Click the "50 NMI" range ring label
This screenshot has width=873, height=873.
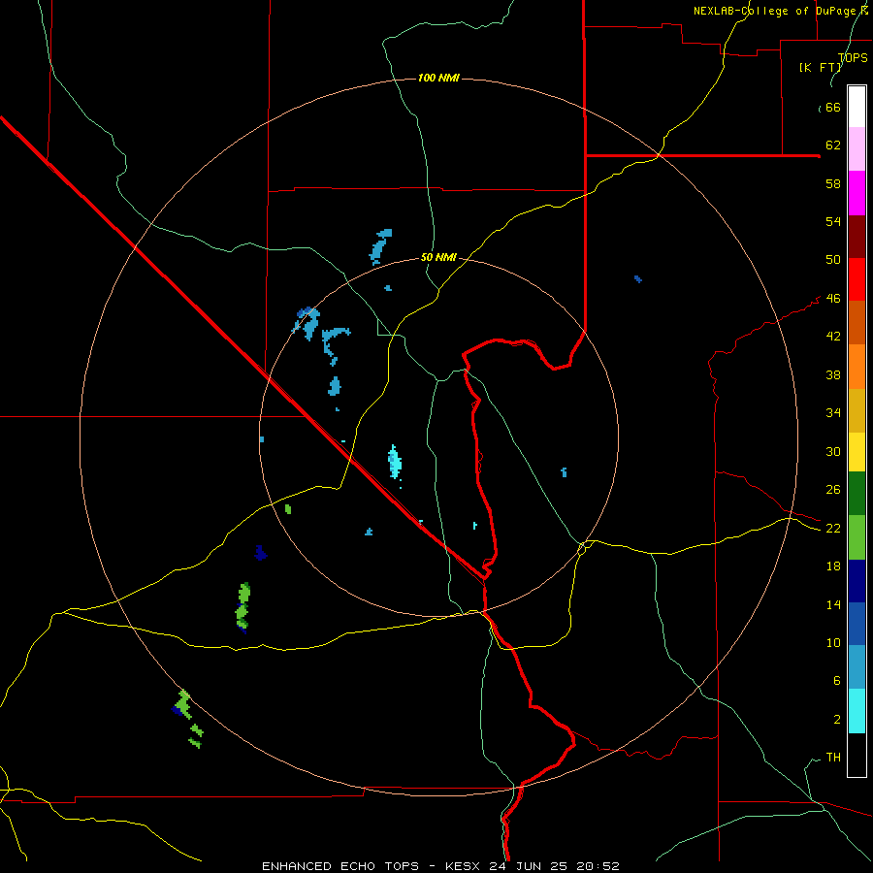pos(438,257)
